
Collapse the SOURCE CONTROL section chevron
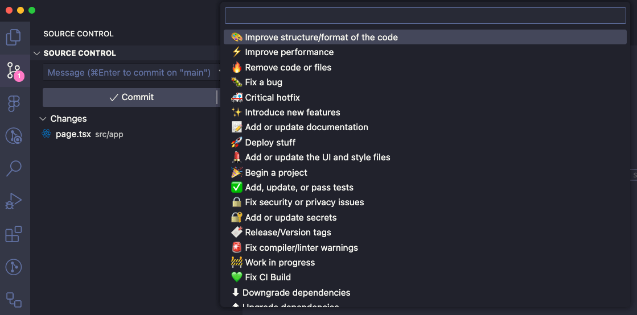[37, 53]
